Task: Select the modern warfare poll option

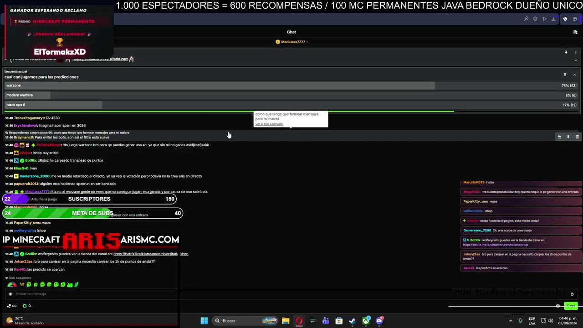Action: coord(291,95)
